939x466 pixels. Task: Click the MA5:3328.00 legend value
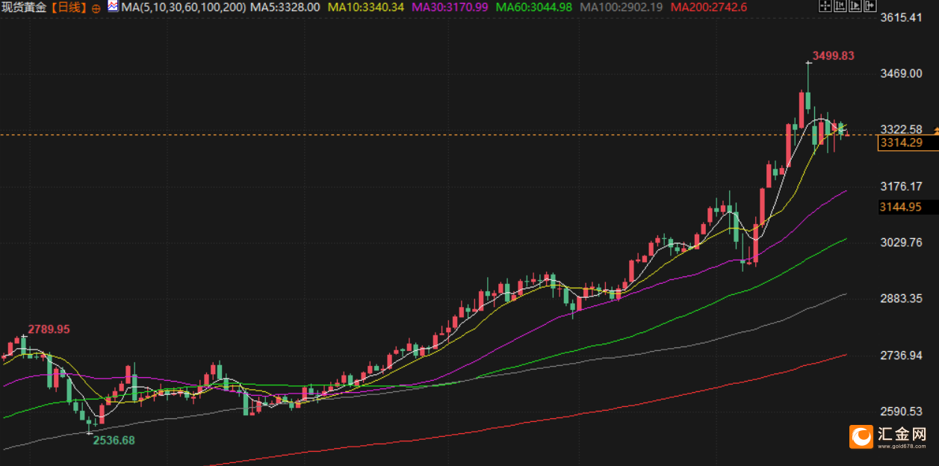(x=285, y=7)
